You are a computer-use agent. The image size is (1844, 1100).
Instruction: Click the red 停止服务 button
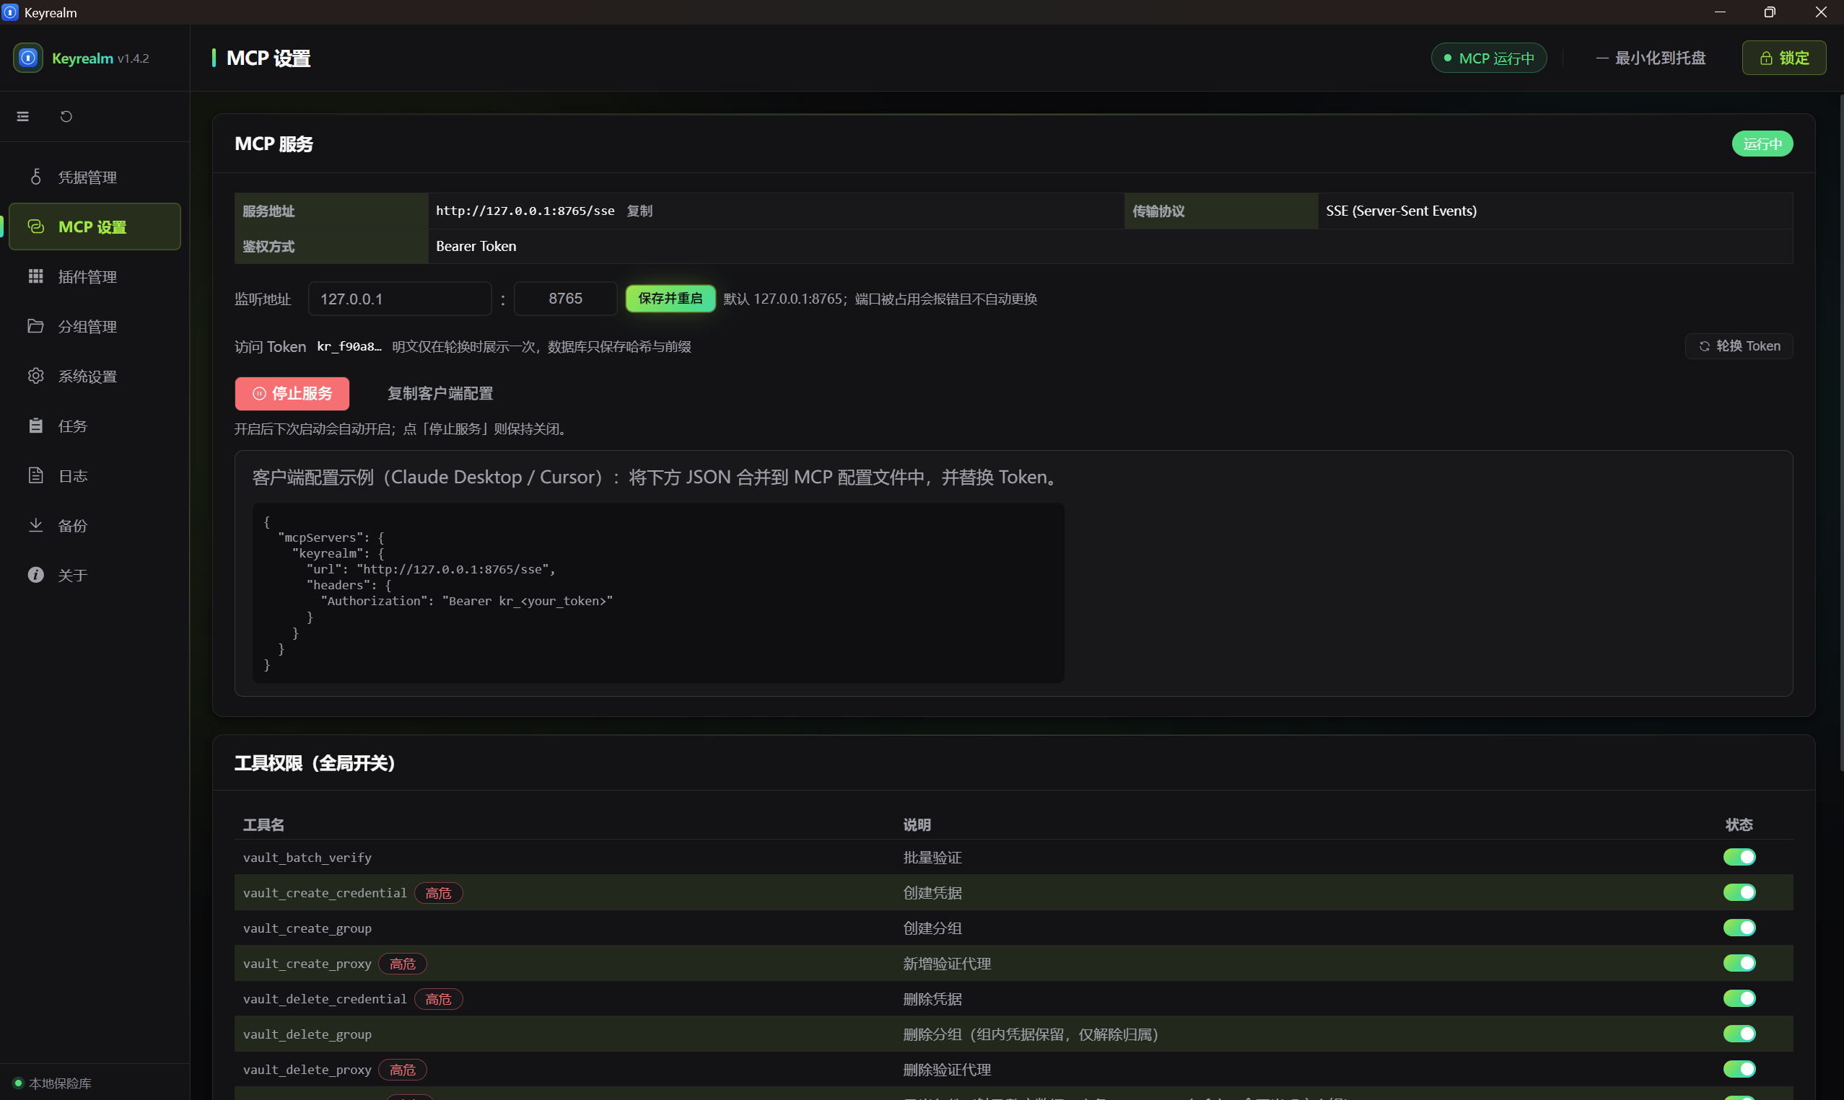(x=292, y=394)
